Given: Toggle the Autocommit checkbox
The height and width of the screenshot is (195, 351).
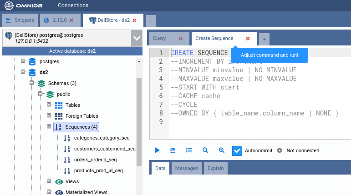Looking at the screenshot, I should [x=237, y=151].
